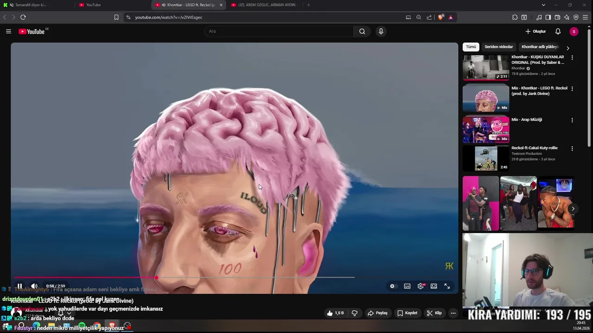Image resolution: width=593 pixels, height=333 pixels.
Task: Open Spotify from the taskbar
Action: point(82,326)
